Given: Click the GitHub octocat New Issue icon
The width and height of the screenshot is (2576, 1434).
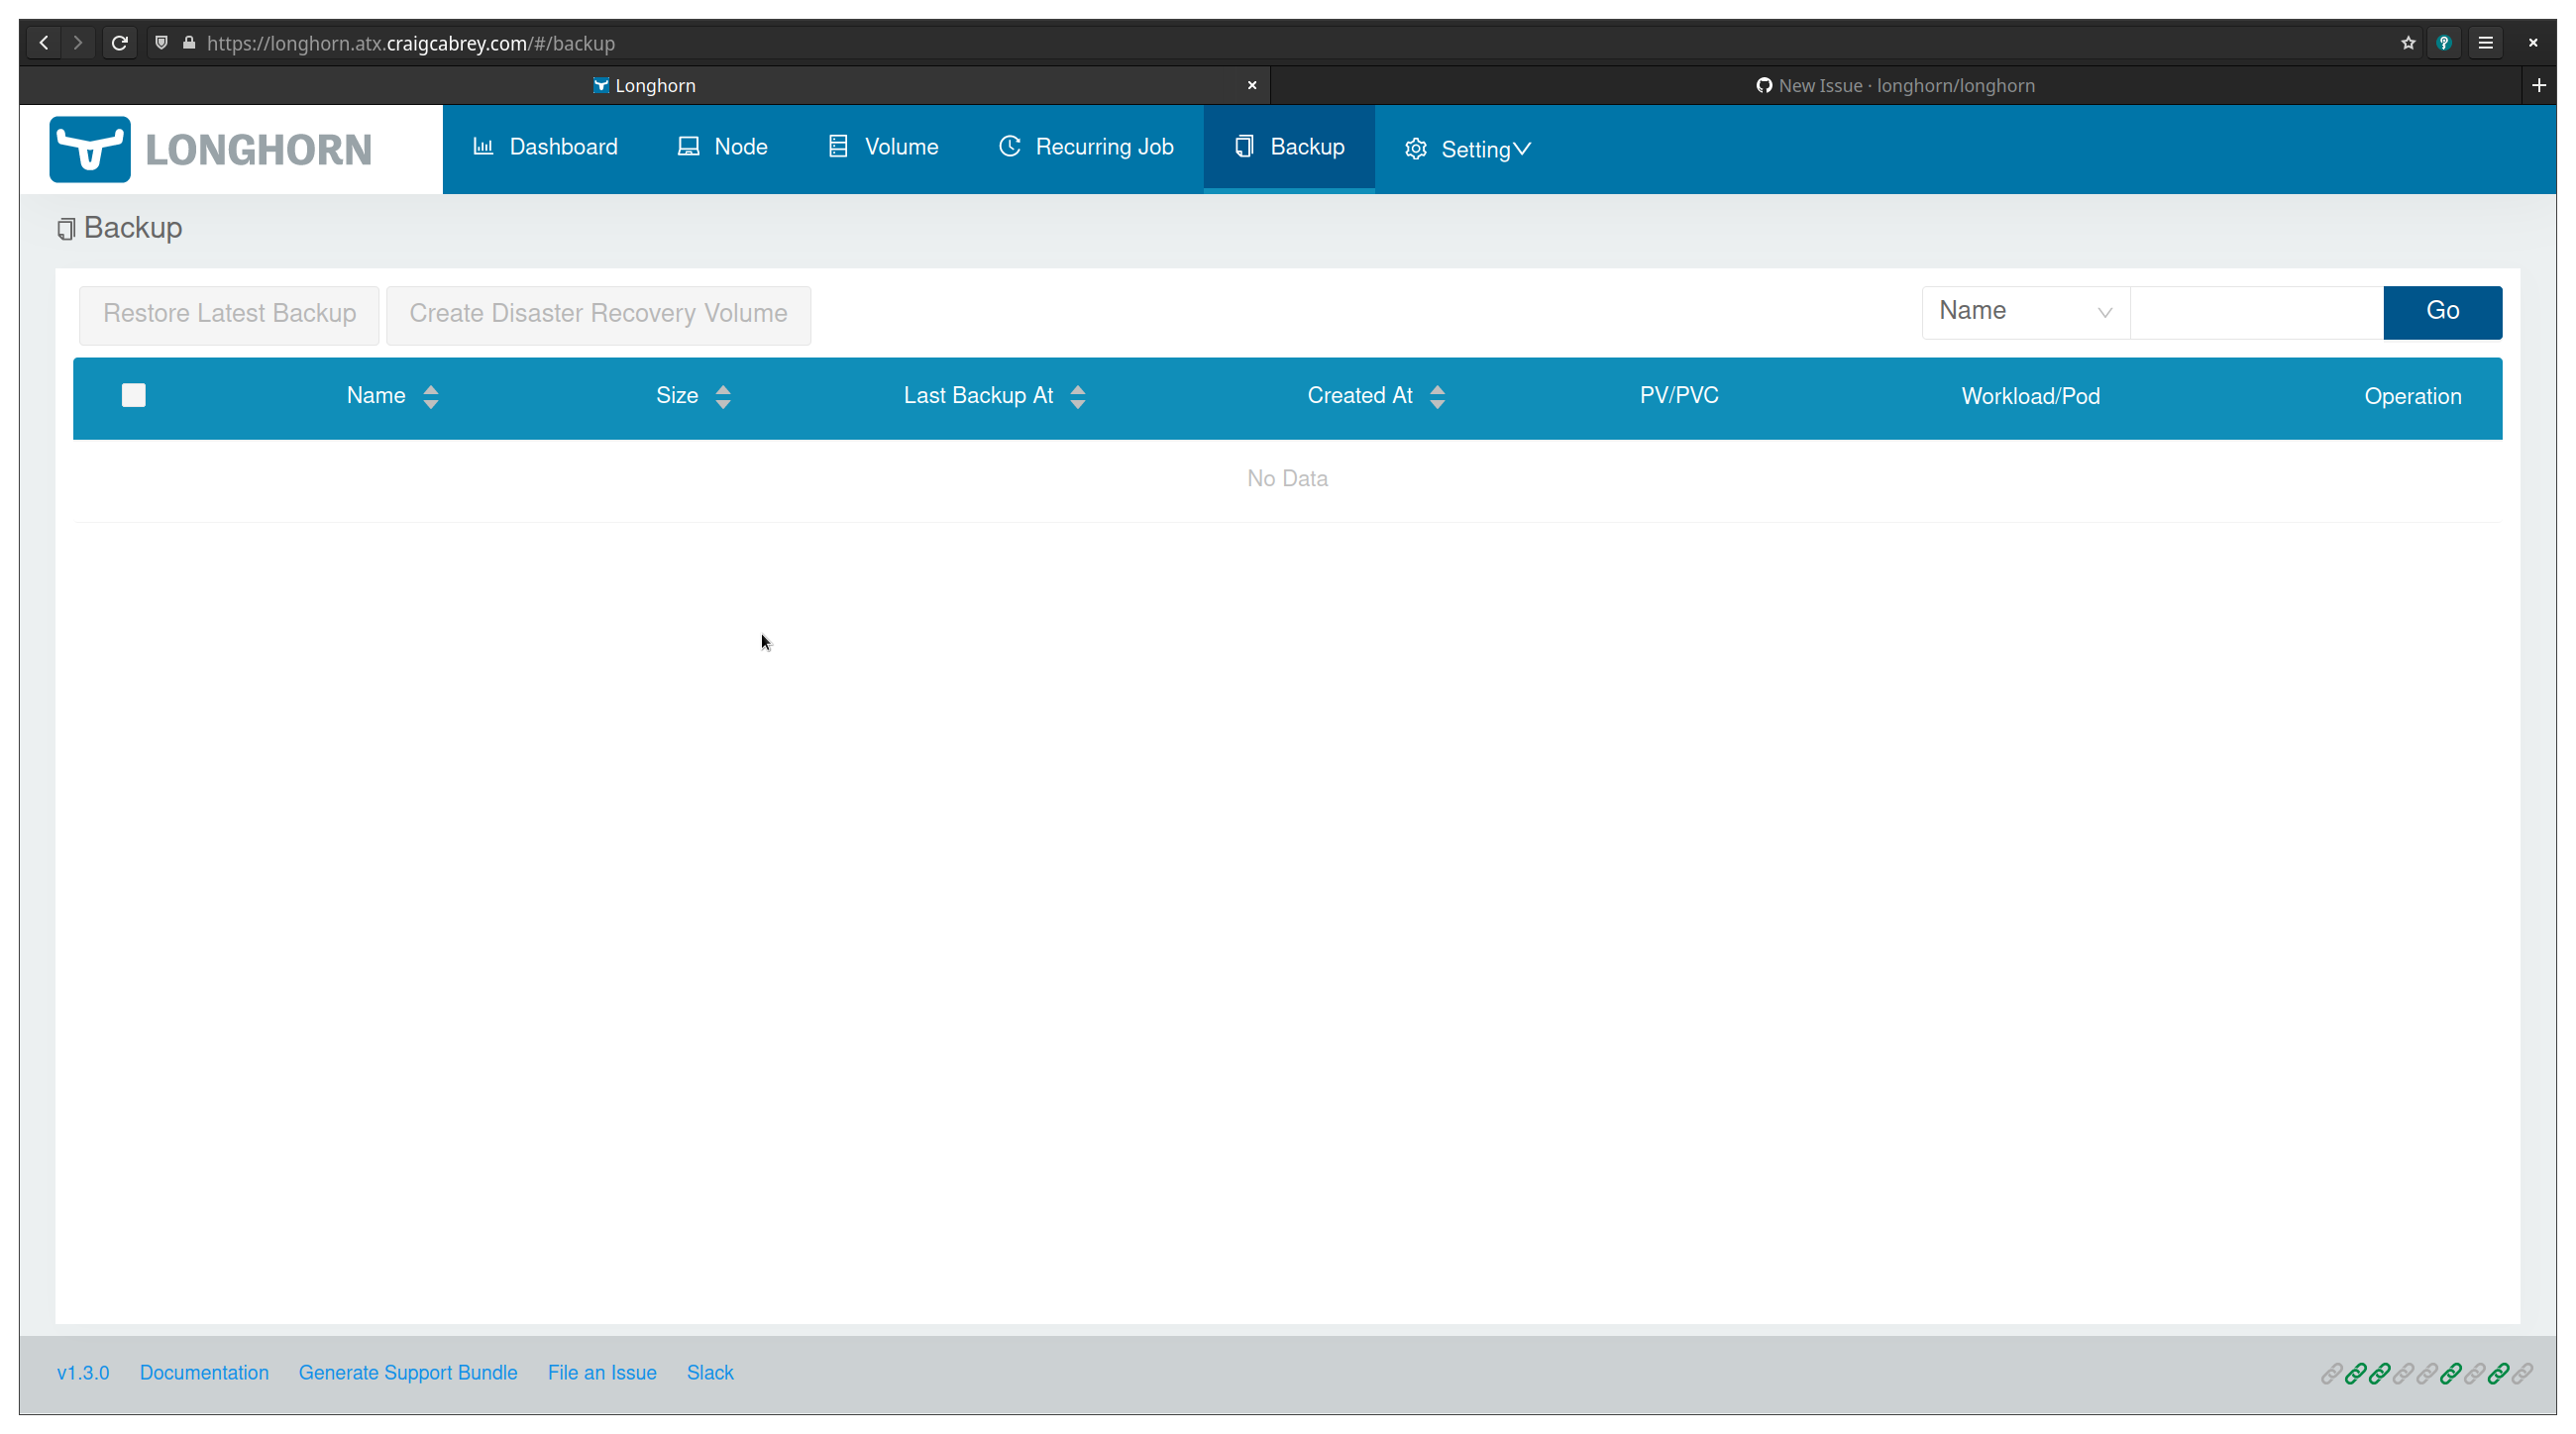Looking at the screenshot, I should [x=1764, y=85].
